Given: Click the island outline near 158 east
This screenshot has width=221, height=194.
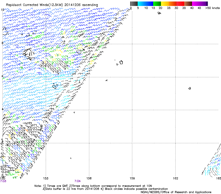Looking at the screenshot, I should tap(121, 62).
